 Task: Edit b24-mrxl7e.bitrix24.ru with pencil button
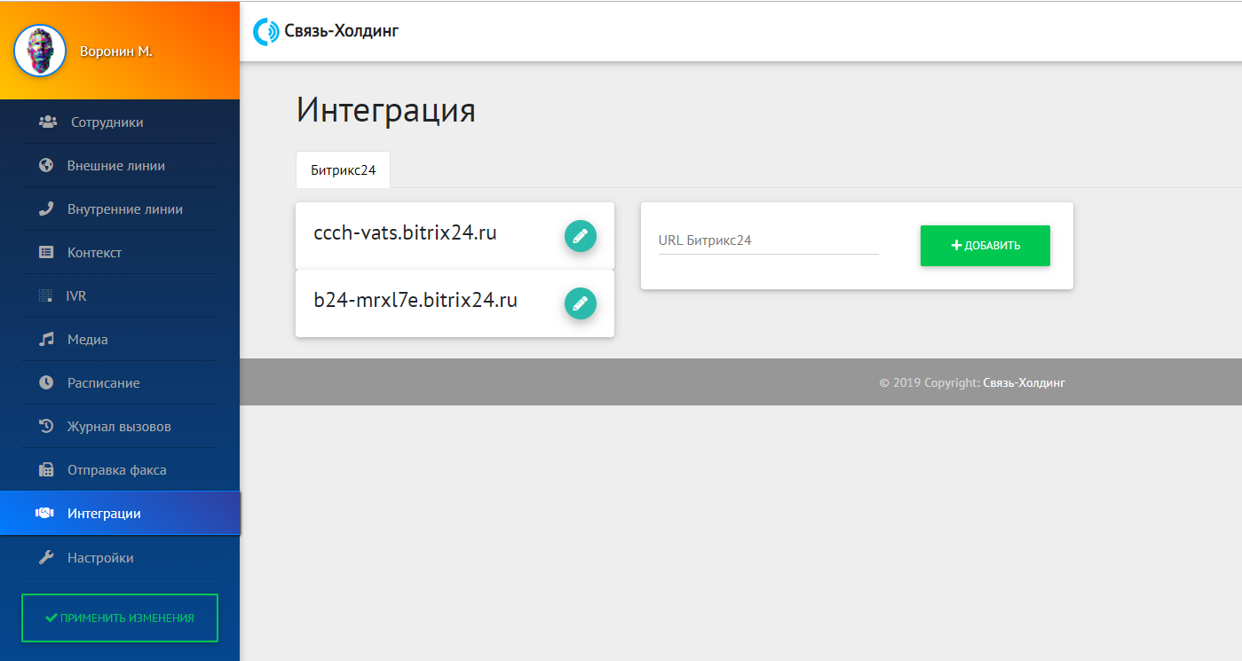pyautogui.click(x=581, y=303)
